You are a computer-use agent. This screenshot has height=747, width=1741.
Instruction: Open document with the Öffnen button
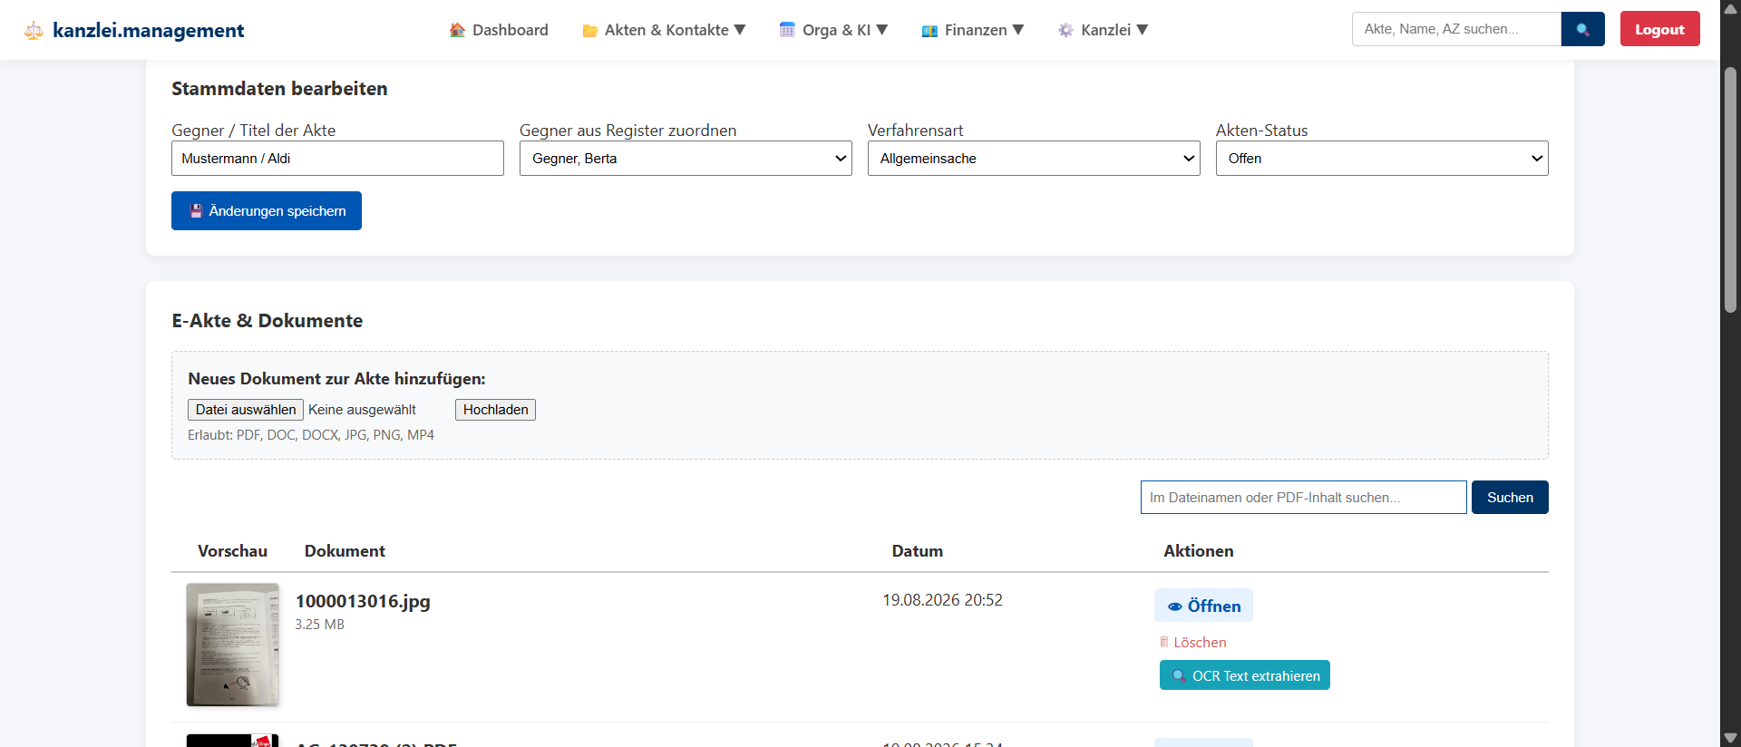1203,606
